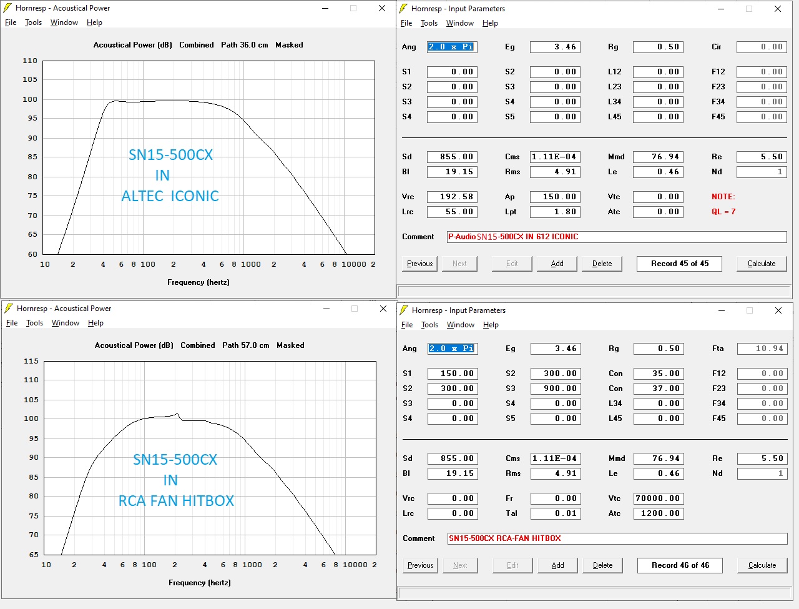This screenshot has width=799, height=609.
Task: Click Atc field showing 1200.00
Action: 659,513
